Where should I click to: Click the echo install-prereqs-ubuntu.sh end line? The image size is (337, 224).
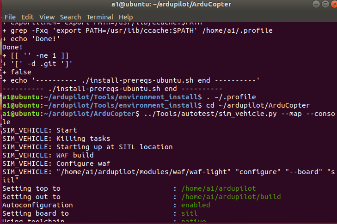pos(131,80)
